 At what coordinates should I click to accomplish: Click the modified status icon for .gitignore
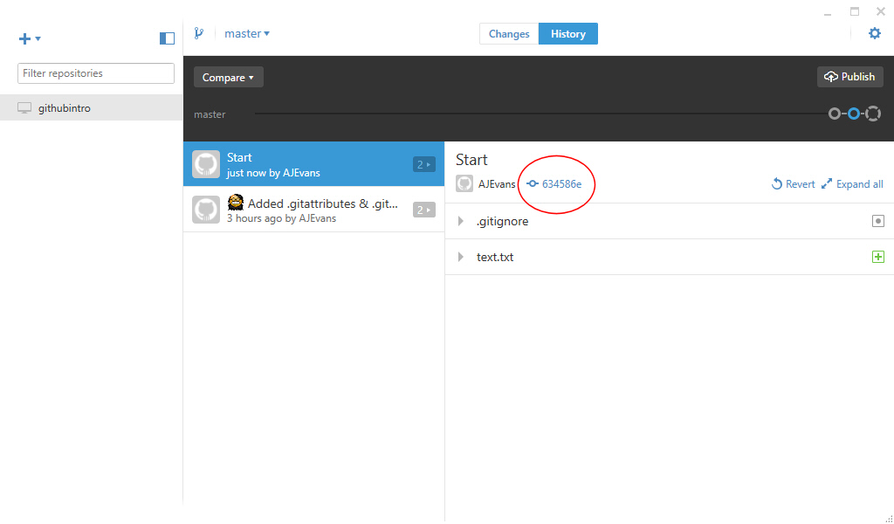tap(878, 221)
